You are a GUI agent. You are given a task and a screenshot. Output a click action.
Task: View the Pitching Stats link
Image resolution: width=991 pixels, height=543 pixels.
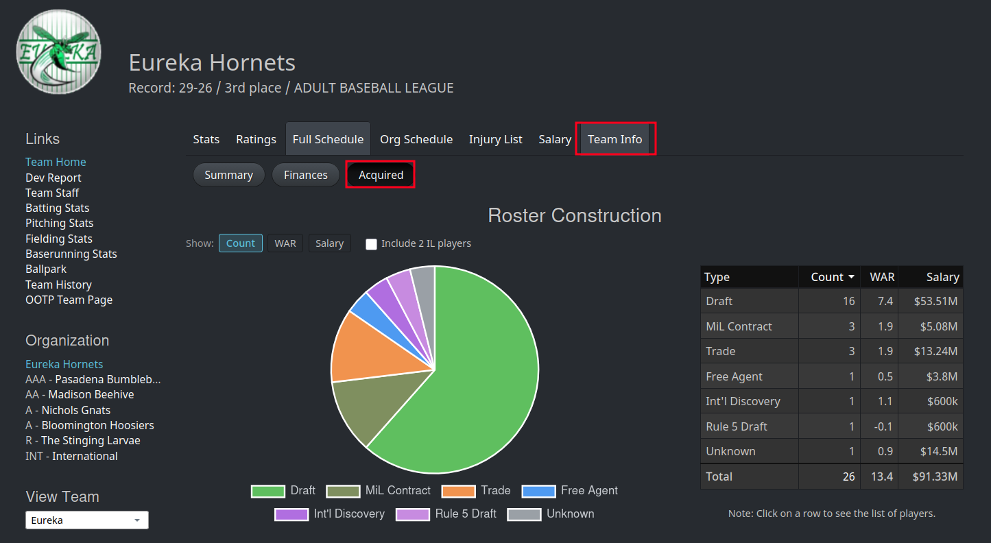tap(60, 223)
